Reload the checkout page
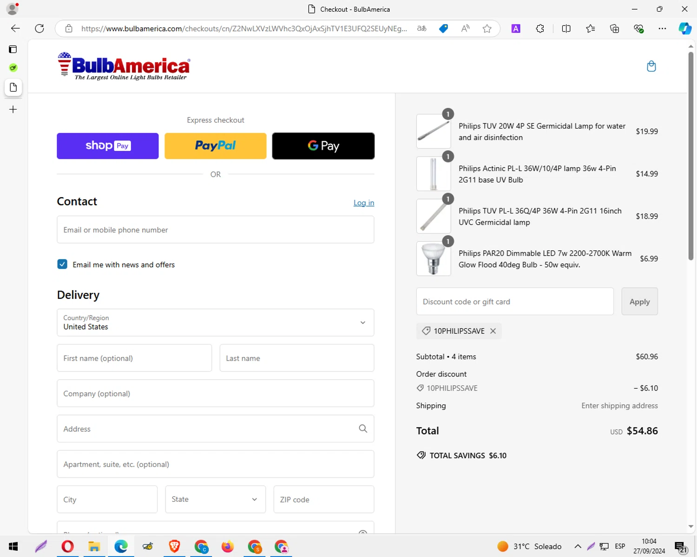Image resolution: width=697 pixels, height=557 pixels. pyautogui.click(x=39, y=28)
